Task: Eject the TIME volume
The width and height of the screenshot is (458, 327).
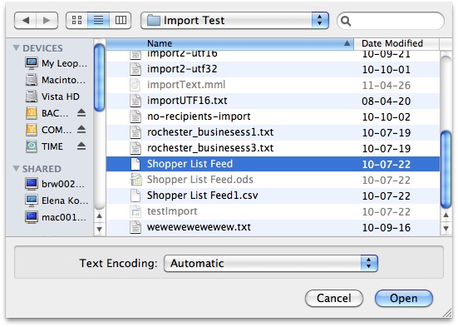Action: (x=81, y=146)
